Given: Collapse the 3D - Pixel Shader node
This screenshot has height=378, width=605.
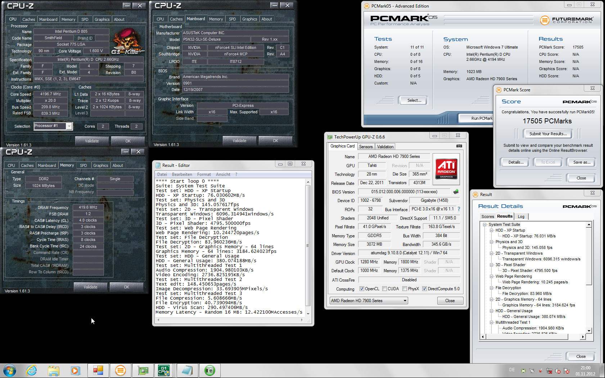Looking at the screenshot, I should pos(492,265).
